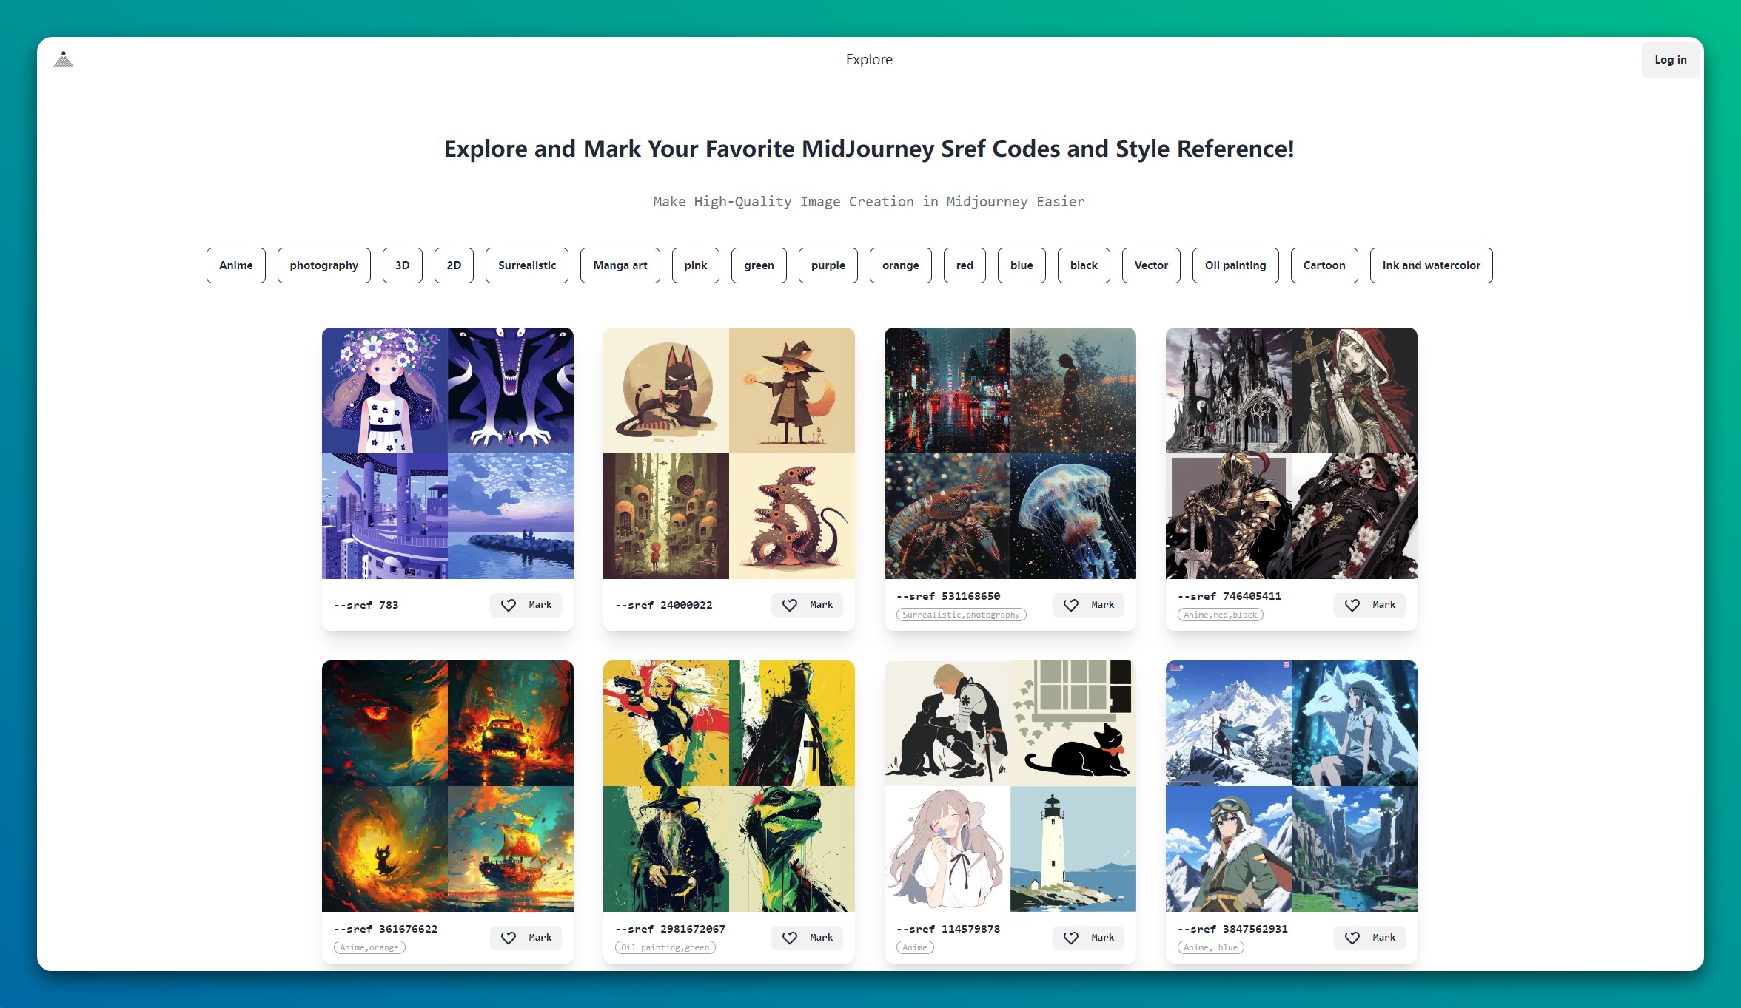This screenshot has height=1008, width=1741.
Task: Expand the Oil painting,green tag on --sref 2981672067
Action: pyautogui.click(x=665, y=947)
